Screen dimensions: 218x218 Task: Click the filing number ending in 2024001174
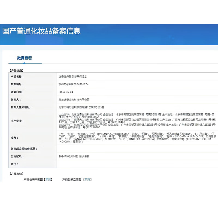click(74, 84)
